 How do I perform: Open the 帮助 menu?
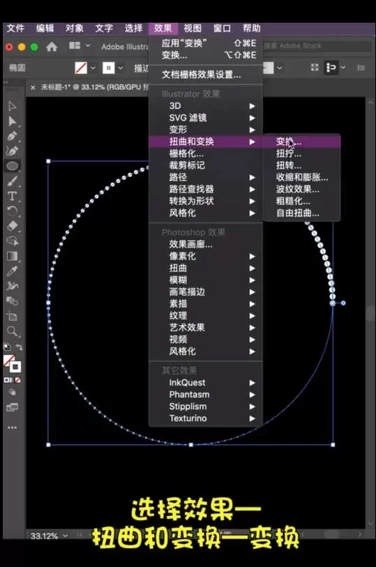[x=252, y=28]
